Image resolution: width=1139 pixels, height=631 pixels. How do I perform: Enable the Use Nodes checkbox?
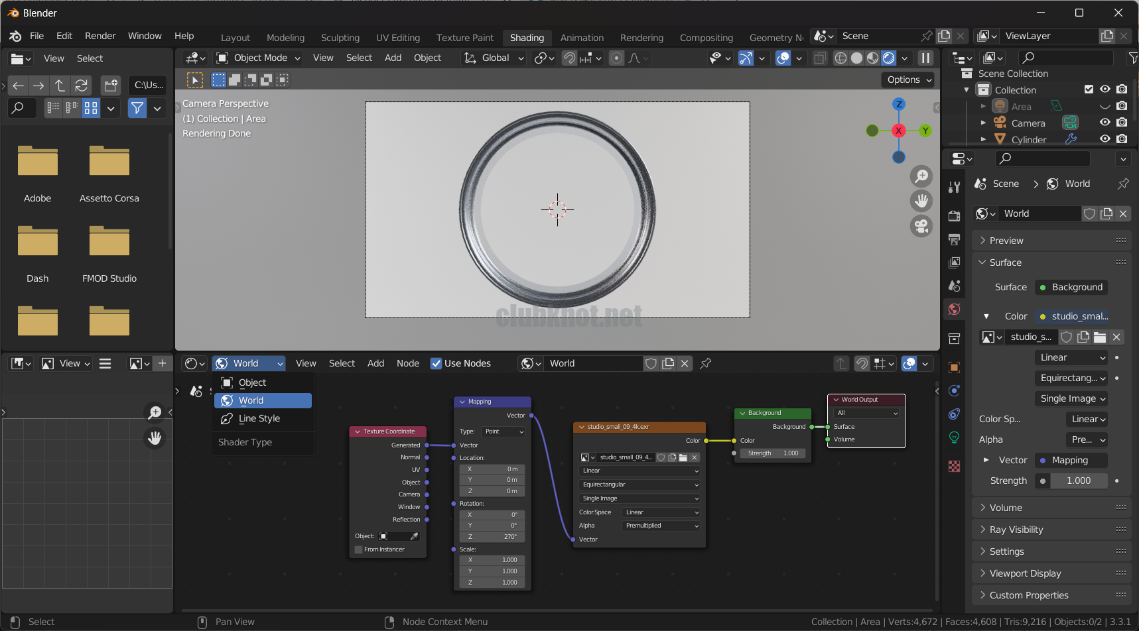(436, 363)
